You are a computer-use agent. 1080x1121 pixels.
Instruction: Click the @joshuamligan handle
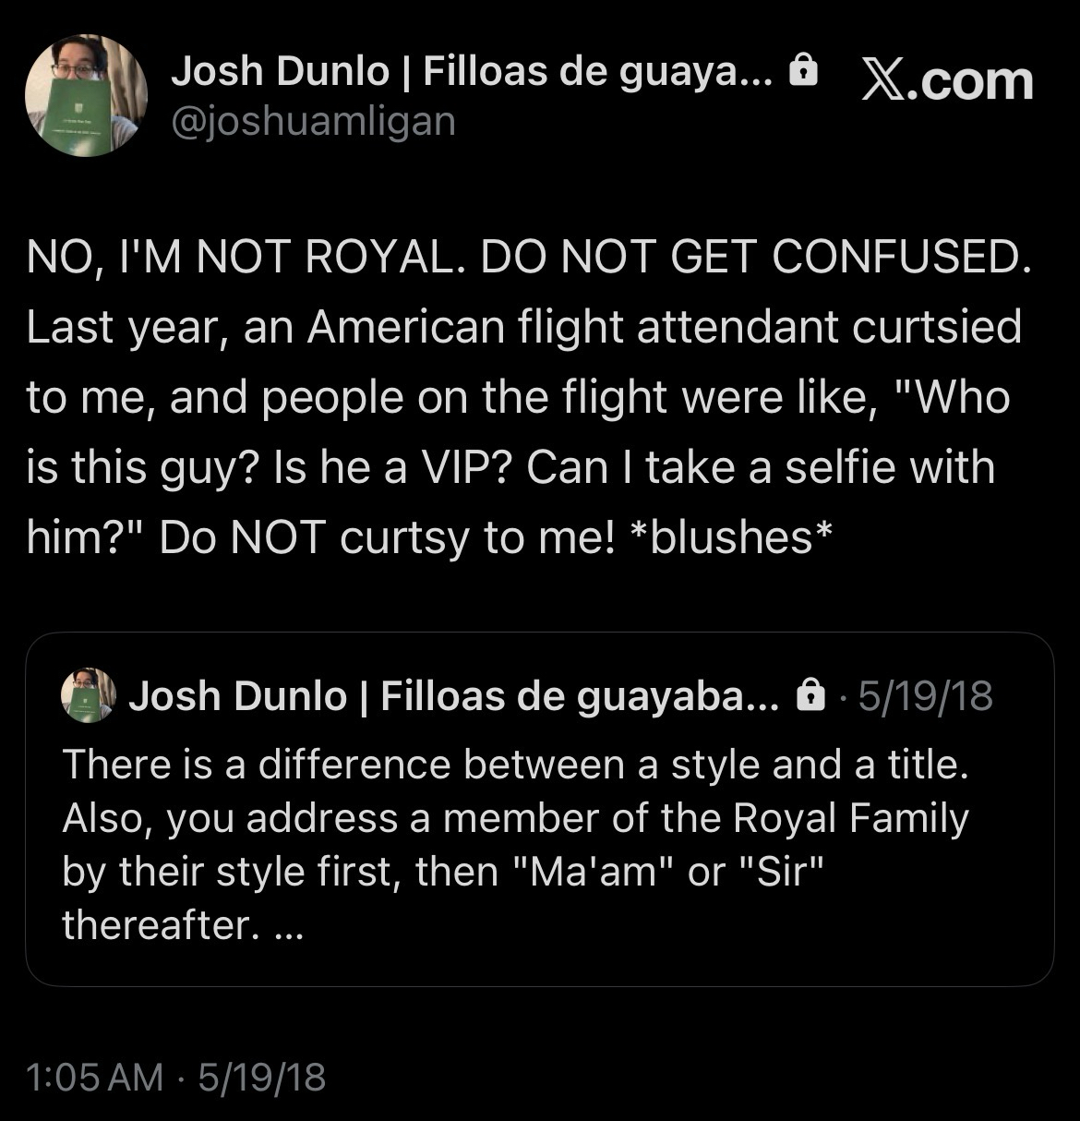[x=313, y=121]
